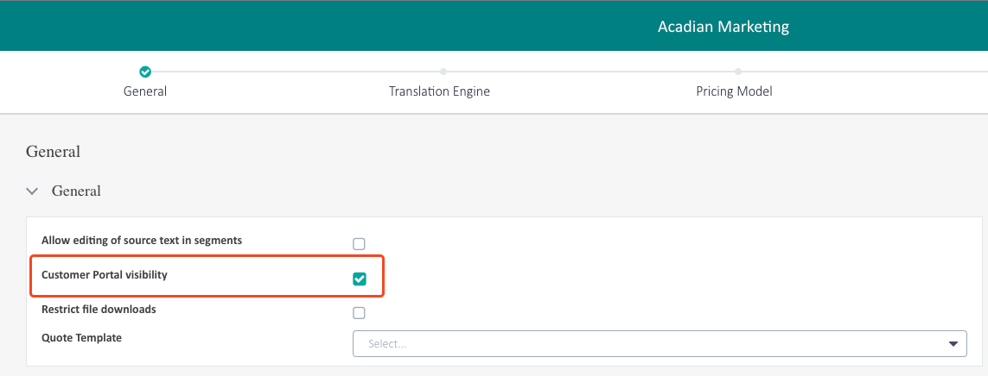Go to the Translation Engine step label

(439, 91)
